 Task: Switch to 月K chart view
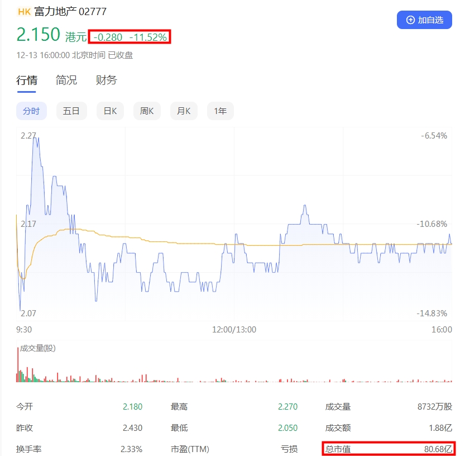click(x=184, y=111)
